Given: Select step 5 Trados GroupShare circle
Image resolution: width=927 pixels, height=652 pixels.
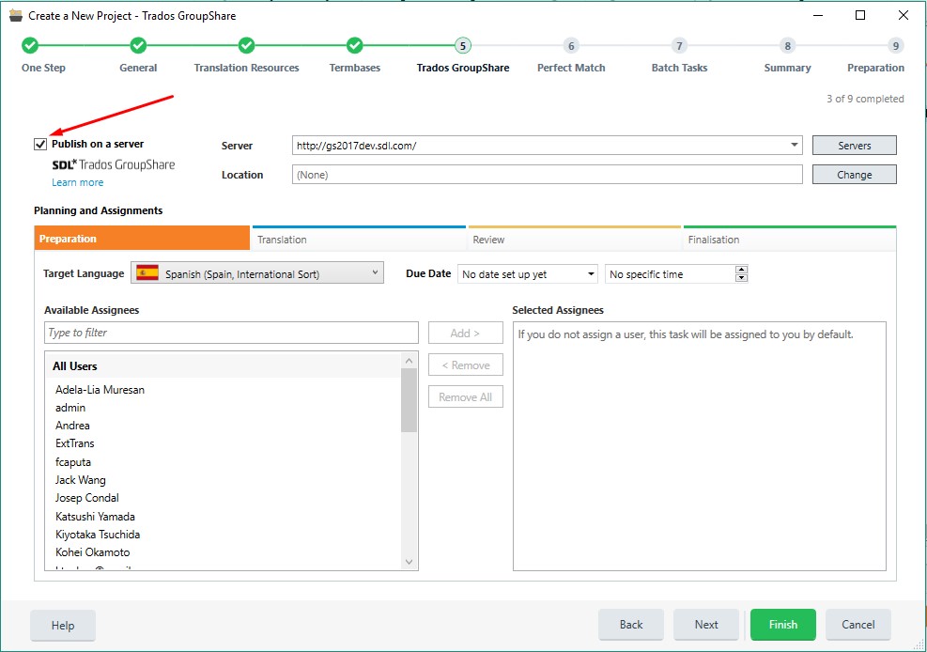Looking at the screenshot, I should coord(462,45).
